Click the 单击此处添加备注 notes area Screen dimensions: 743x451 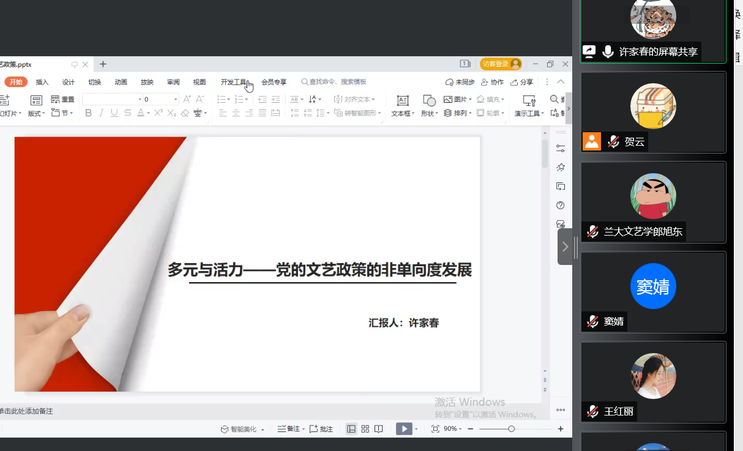pyautogui.click(x=26, y=411)
